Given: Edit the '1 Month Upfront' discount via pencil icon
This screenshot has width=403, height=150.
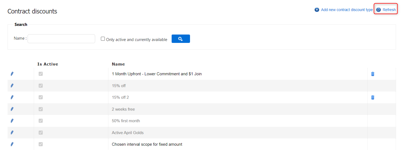Looking at the screenshot, I should [12, 74].
